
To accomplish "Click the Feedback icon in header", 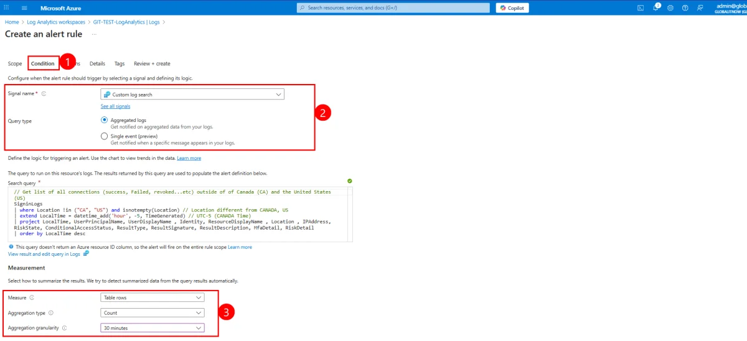I will pos(700,8).
